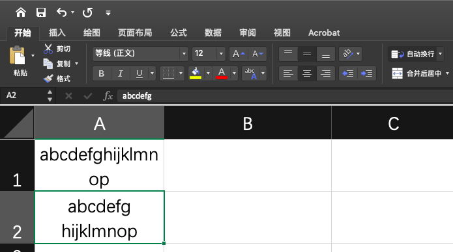Align cell text to the right

pyautogui.click(x=326, y=73)
